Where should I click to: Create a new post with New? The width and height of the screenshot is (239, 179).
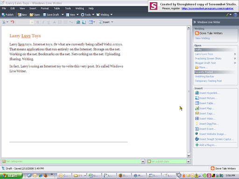point(22,14)
